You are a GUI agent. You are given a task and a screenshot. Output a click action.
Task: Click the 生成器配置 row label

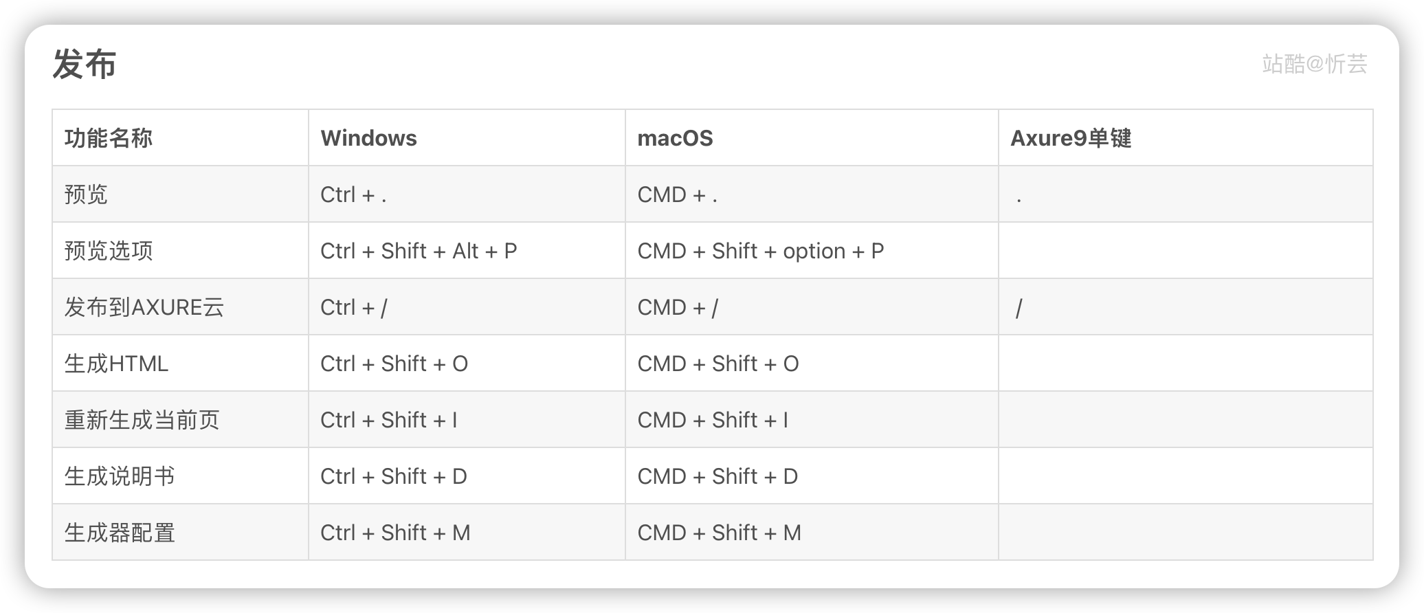(120, 533)
